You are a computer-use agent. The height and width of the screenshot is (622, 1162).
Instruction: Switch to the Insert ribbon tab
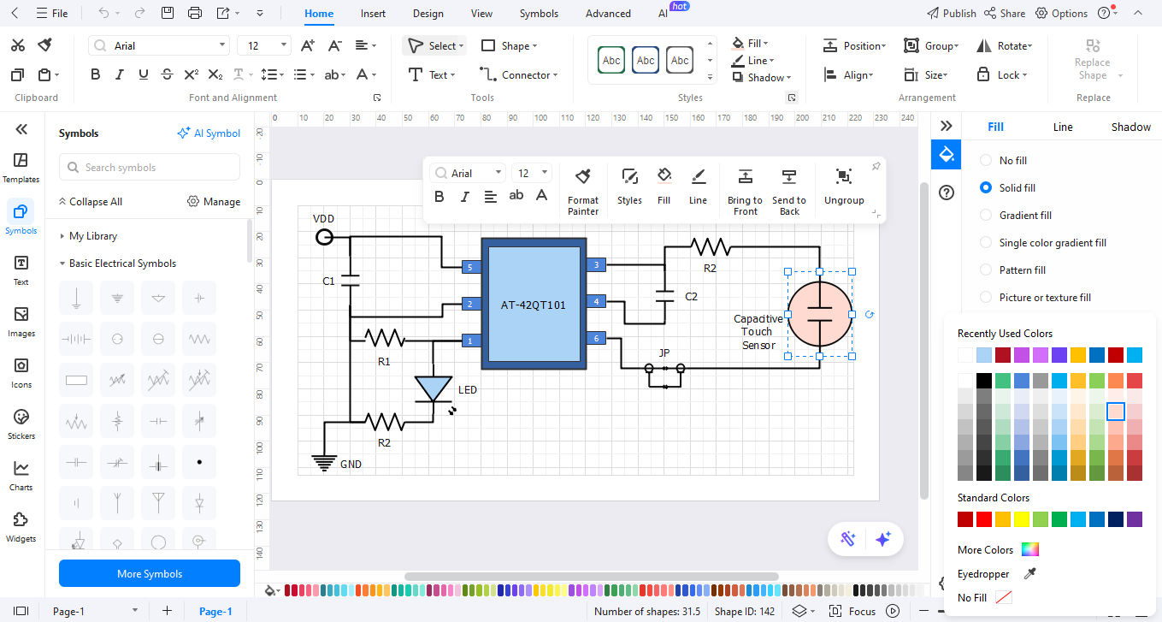click(373, 14)
